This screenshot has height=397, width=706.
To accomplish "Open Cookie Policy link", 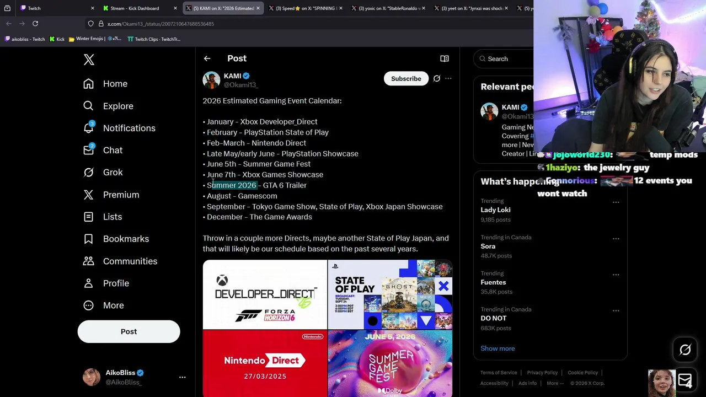I will pyautogui.click(x=582, y=373).
